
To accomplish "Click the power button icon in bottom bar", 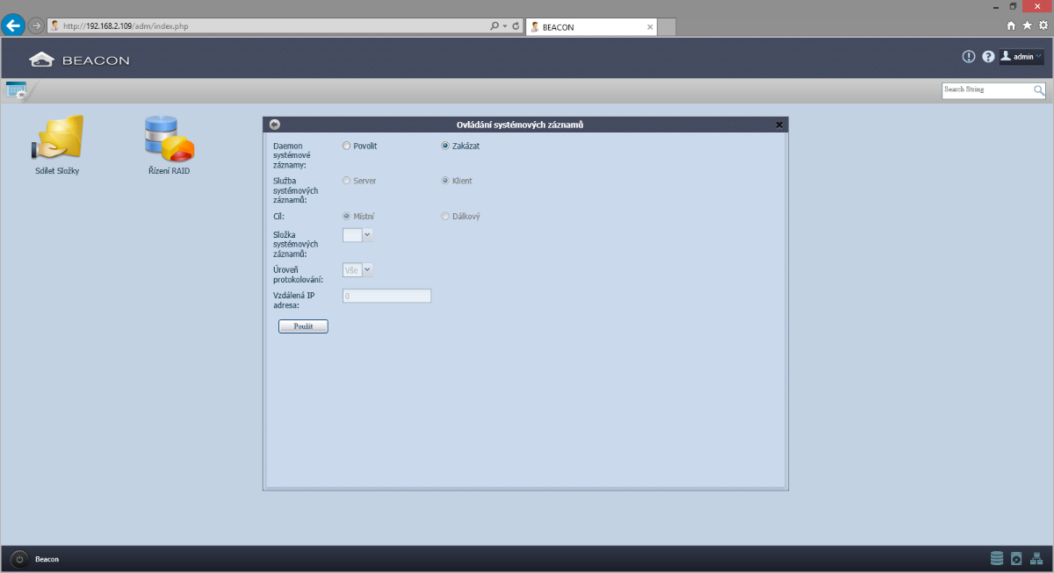I will 19,559.
